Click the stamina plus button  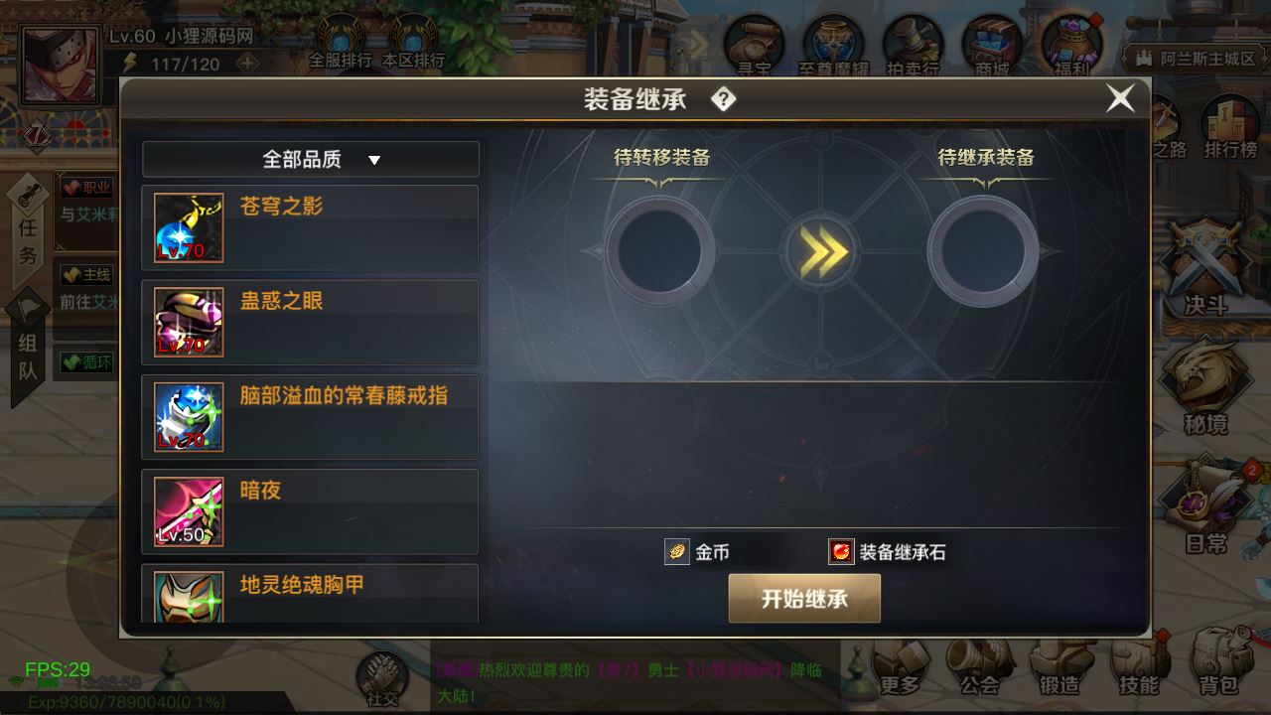pos(247,63)
